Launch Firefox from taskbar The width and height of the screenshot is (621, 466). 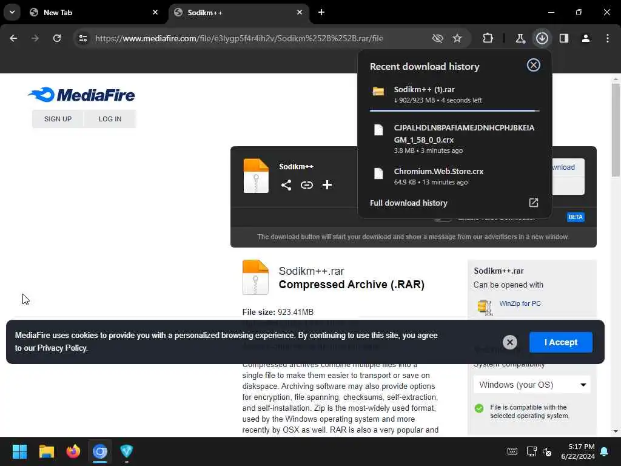(73, 451)
